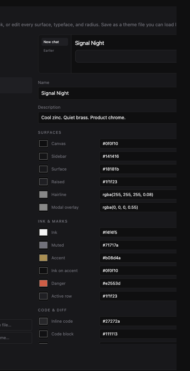Open the Surface color swatch
190x371 pixels.
coord(43,169)
